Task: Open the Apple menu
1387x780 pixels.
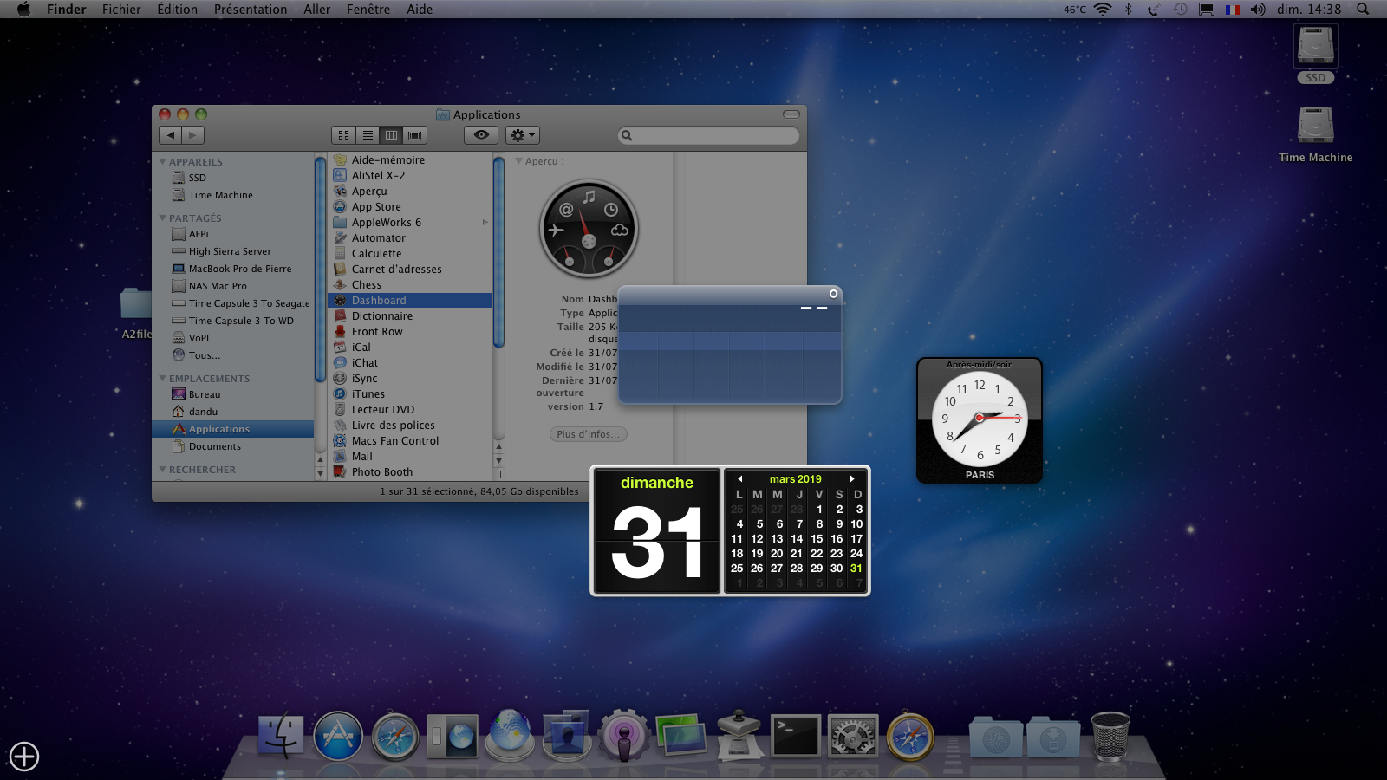Action: tap(23, 10)
